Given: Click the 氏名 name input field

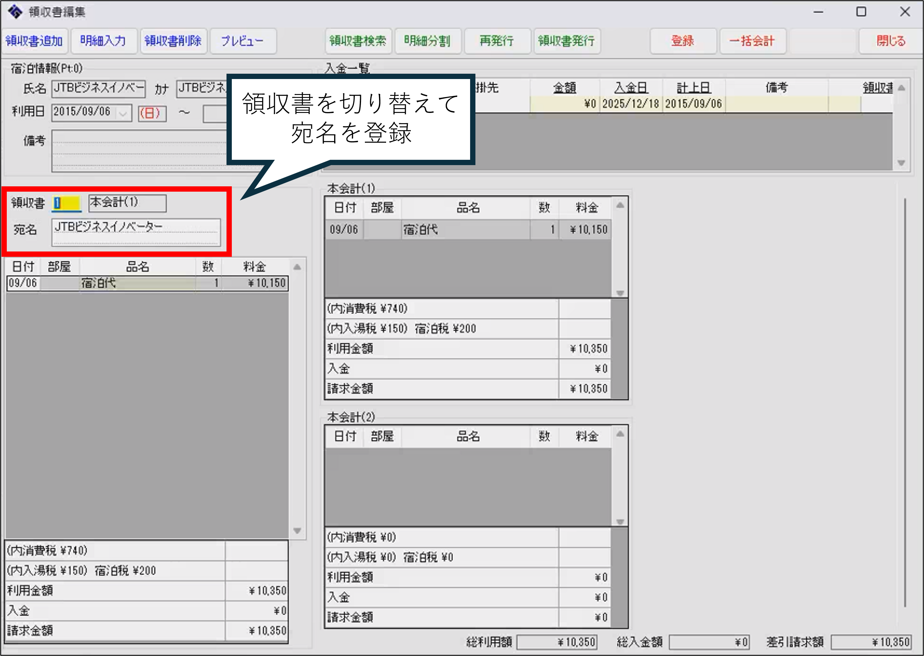Looking at the screenshot, I should click(x=98, y=89).
